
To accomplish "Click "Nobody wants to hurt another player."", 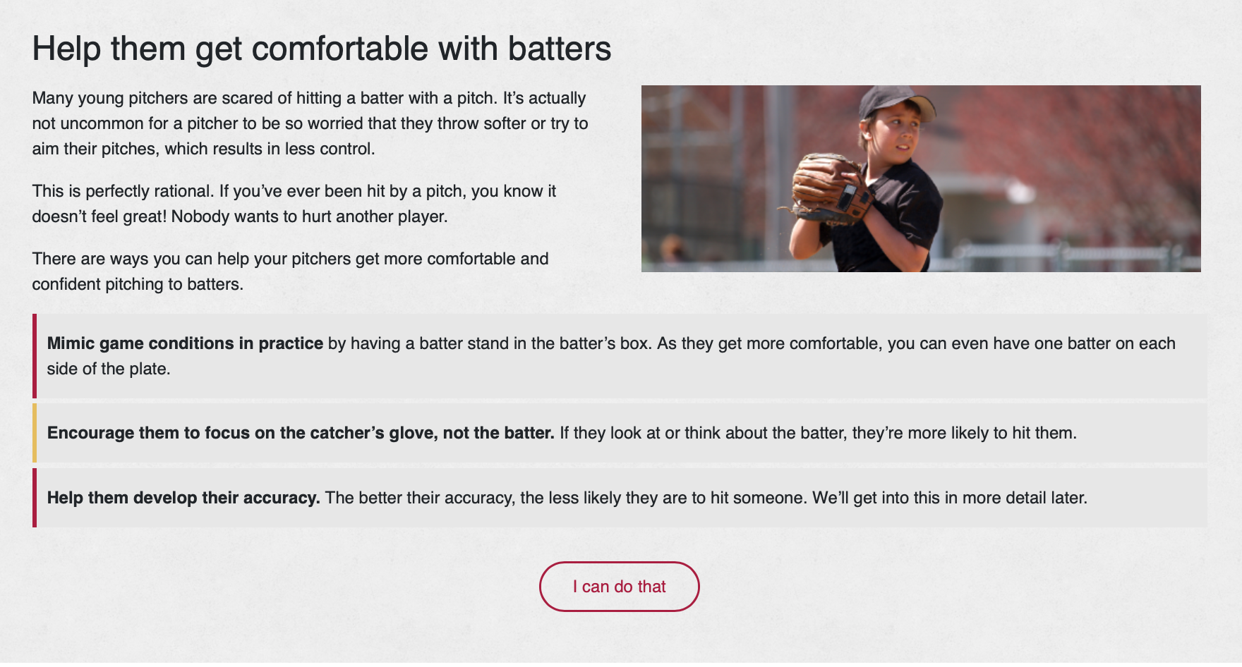I will 310,216.
